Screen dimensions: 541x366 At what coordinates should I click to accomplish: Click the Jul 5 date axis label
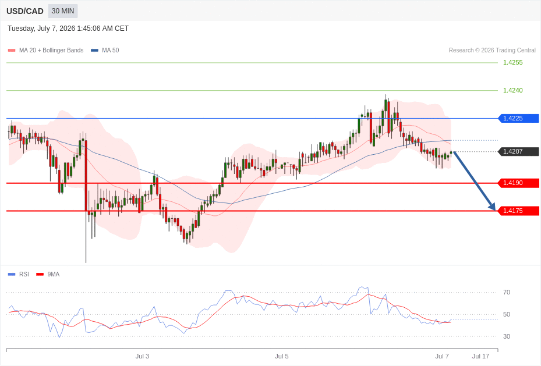(281, 356)
